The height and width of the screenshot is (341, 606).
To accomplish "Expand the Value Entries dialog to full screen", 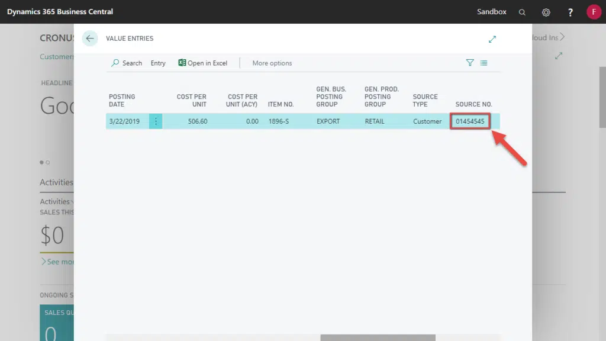I will pyautogui.click(x=492, y=39).
